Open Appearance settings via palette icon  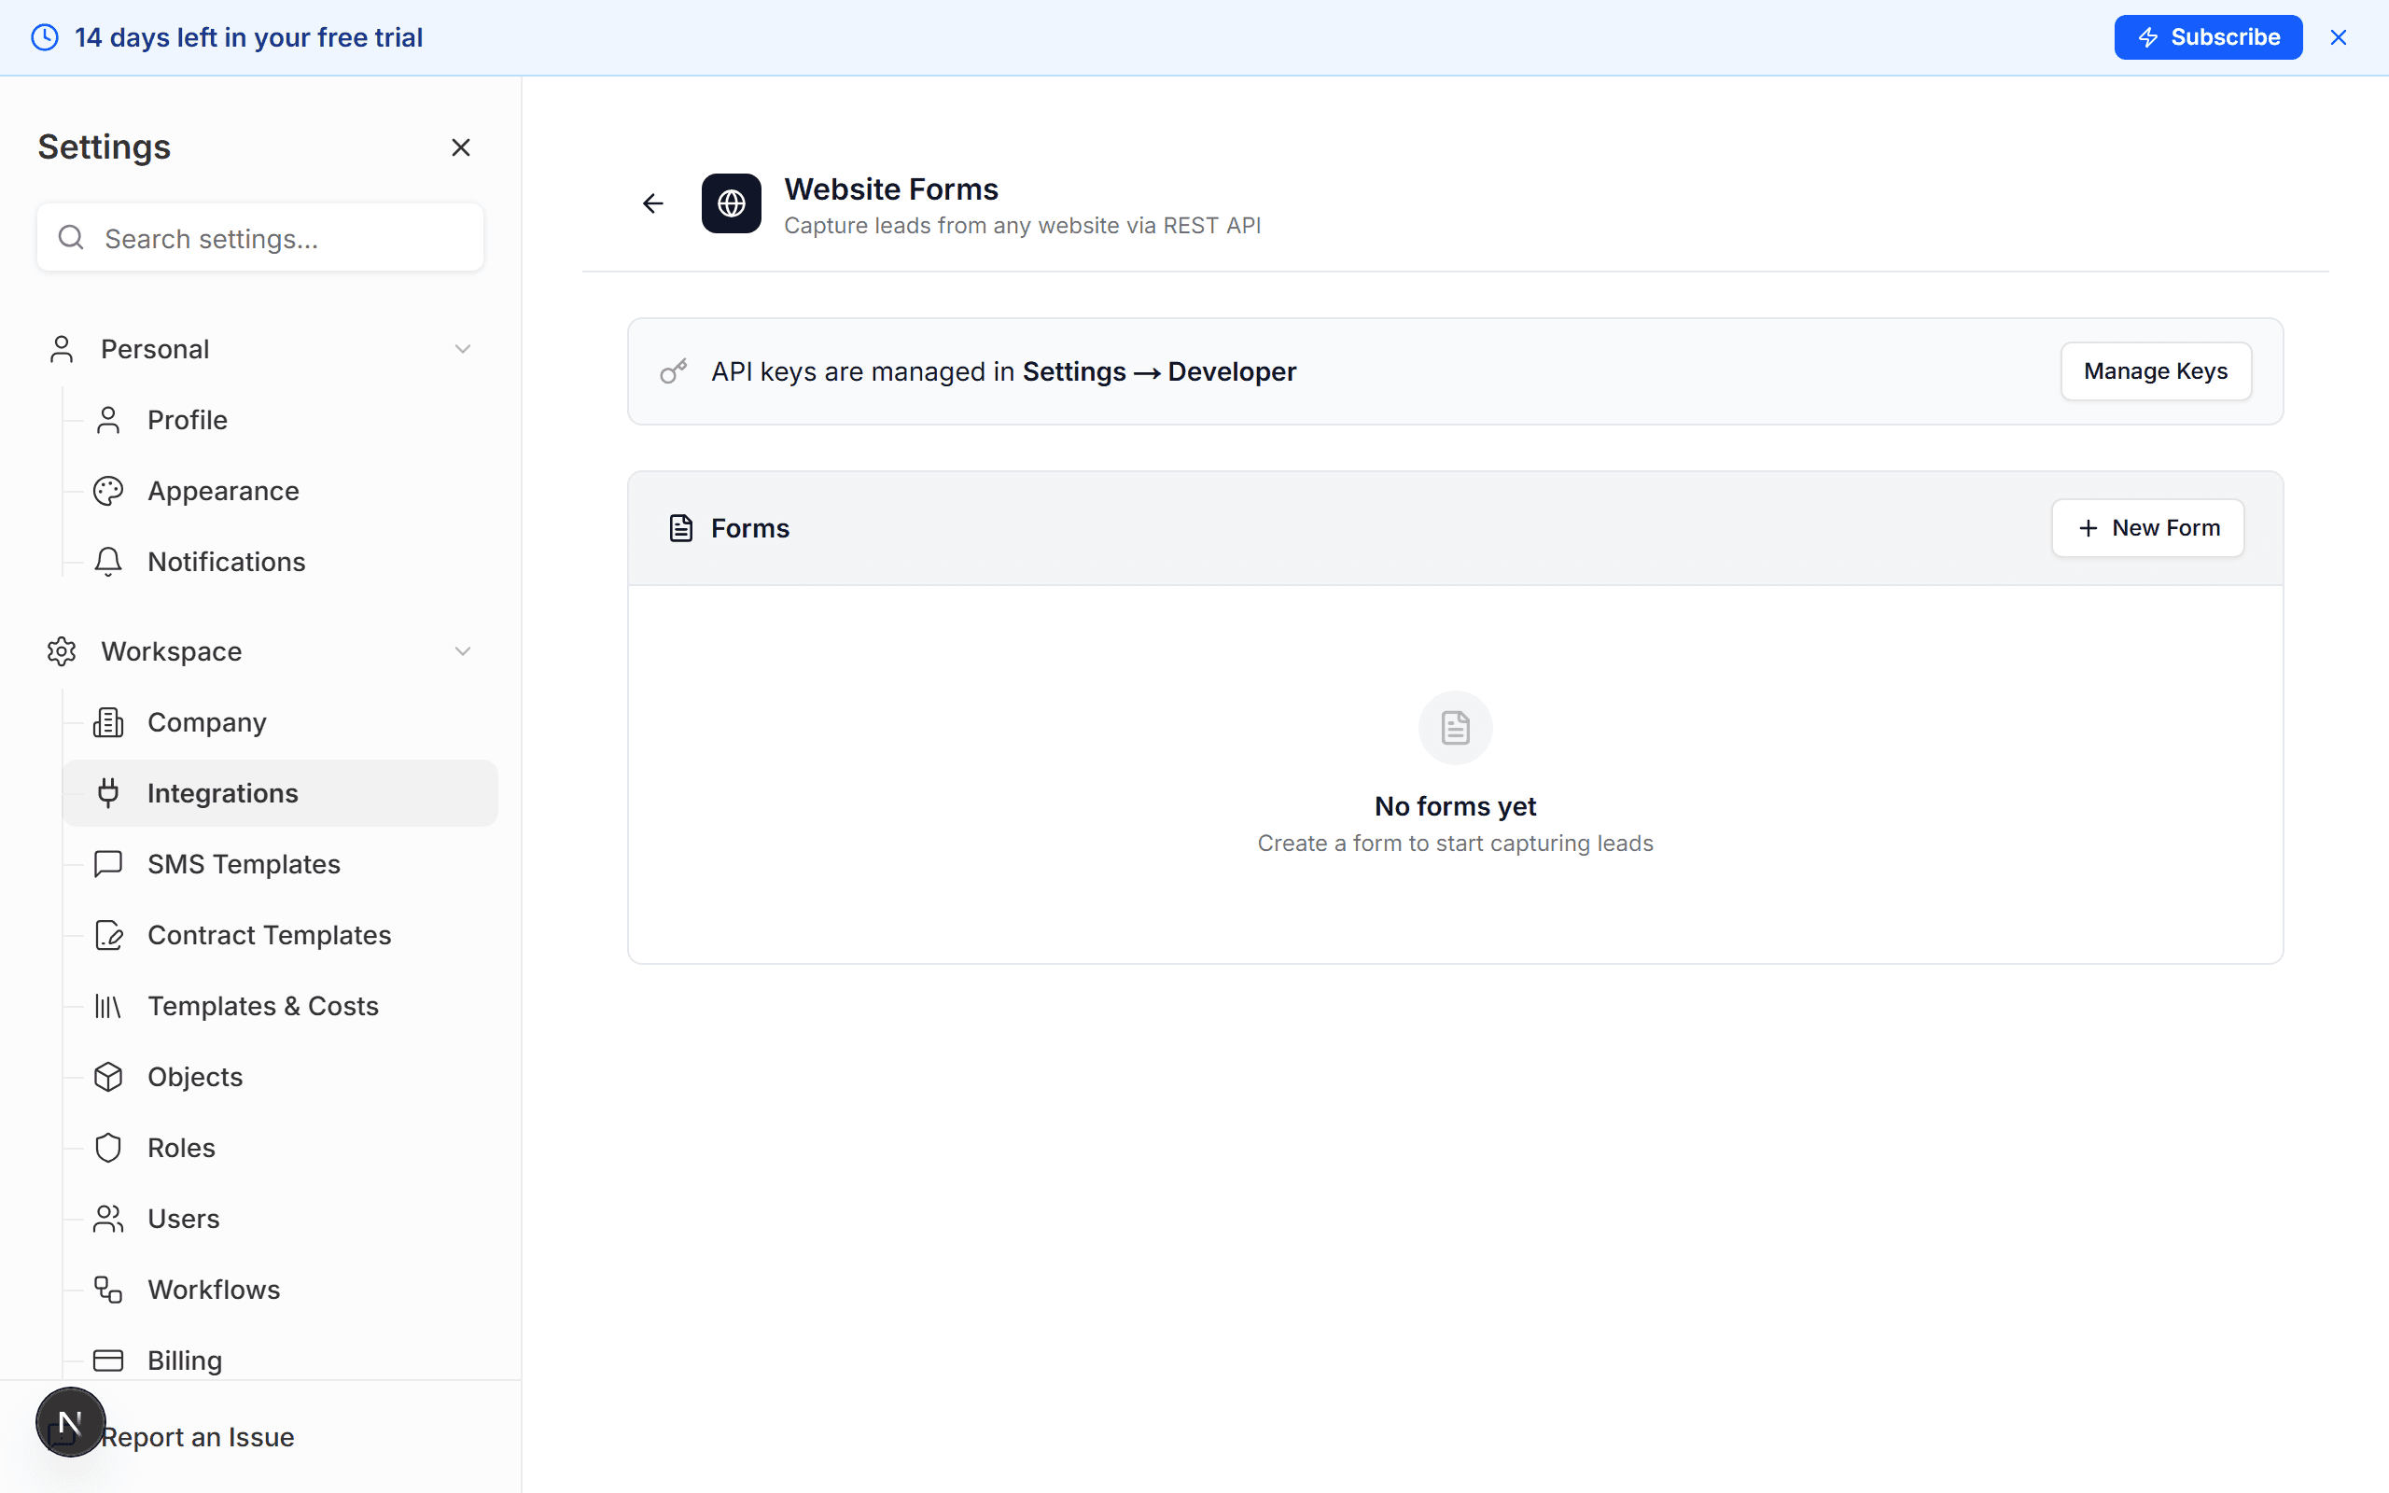point(107,490)
